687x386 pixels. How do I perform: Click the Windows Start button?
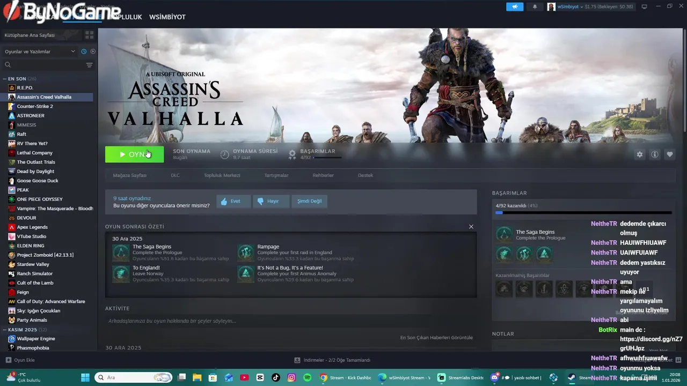pos(85,377)
